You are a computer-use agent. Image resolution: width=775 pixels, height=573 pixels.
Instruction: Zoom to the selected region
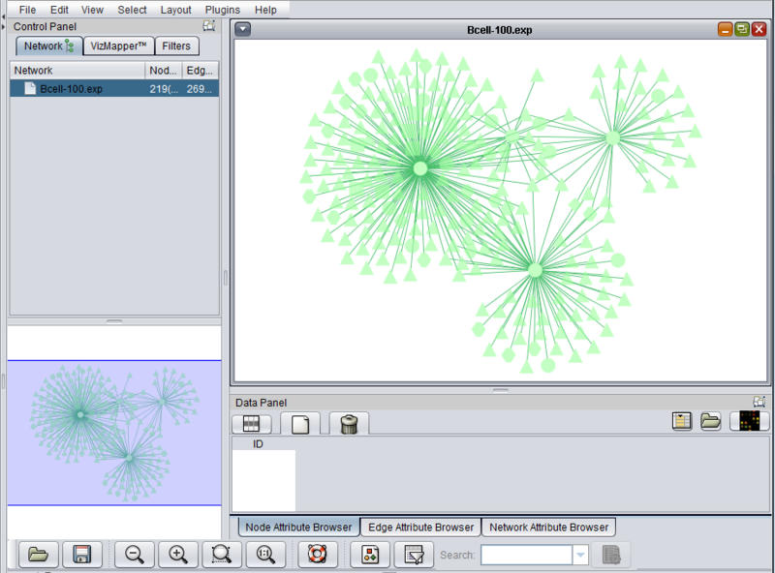(221, 554)
